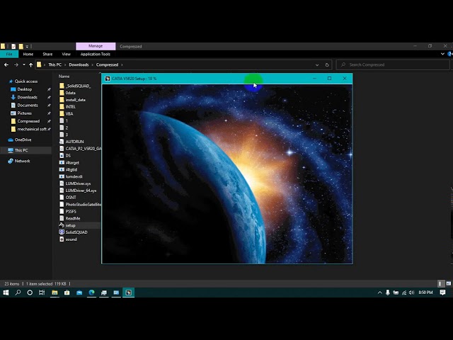Image resolution: width=453 pixels, height=340 pixels.
Task: Go up one folder level
Action: tap(30, 64)
